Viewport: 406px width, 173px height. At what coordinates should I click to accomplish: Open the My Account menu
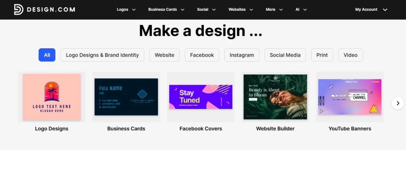pyautogui.click(x=371, y=10)
